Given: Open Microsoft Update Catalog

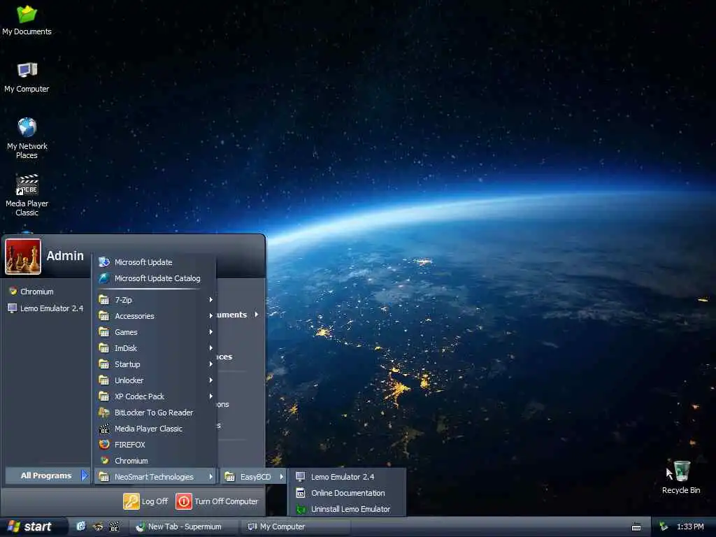Looking at the screenshot, I should [155, 278].
